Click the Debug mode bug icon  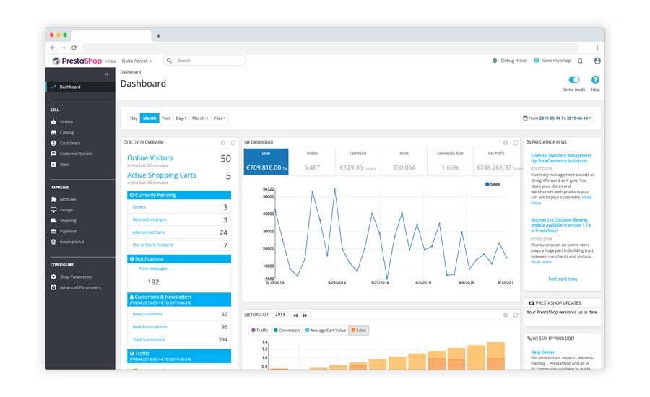pos(495,61)
